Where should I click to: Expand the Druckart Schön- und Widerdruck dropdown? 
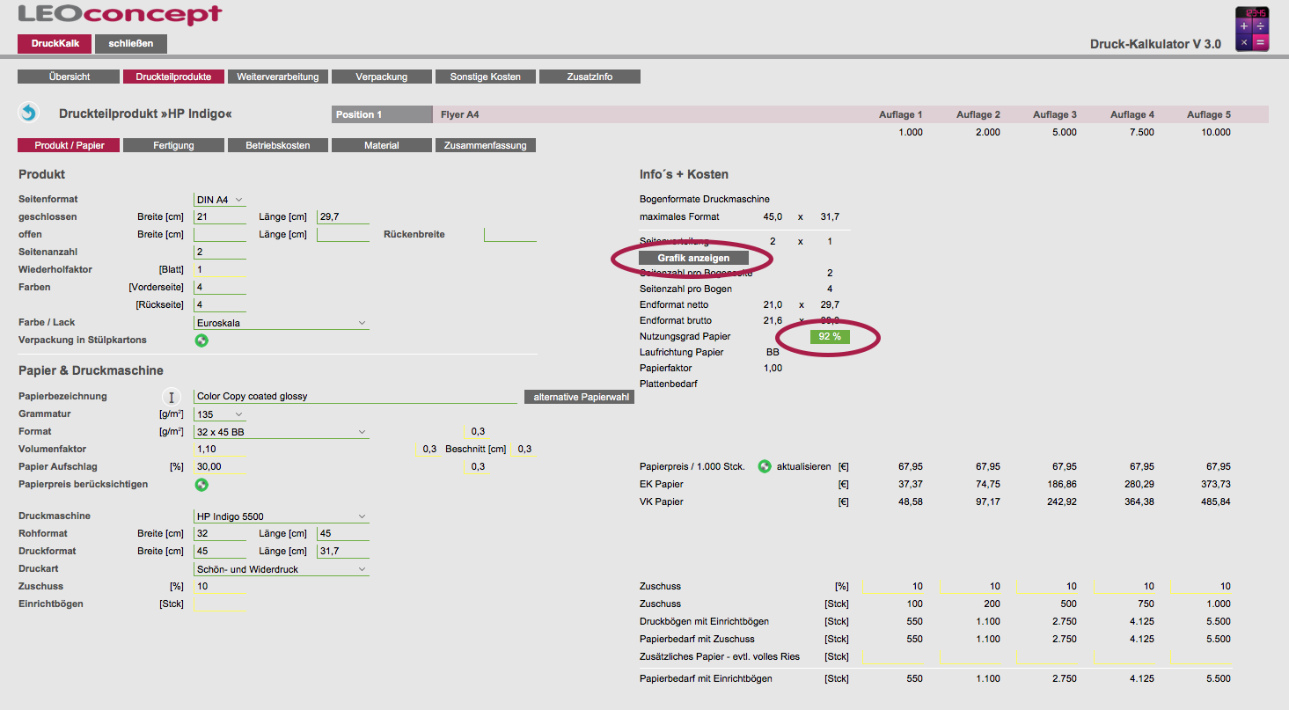coord(281,569)
